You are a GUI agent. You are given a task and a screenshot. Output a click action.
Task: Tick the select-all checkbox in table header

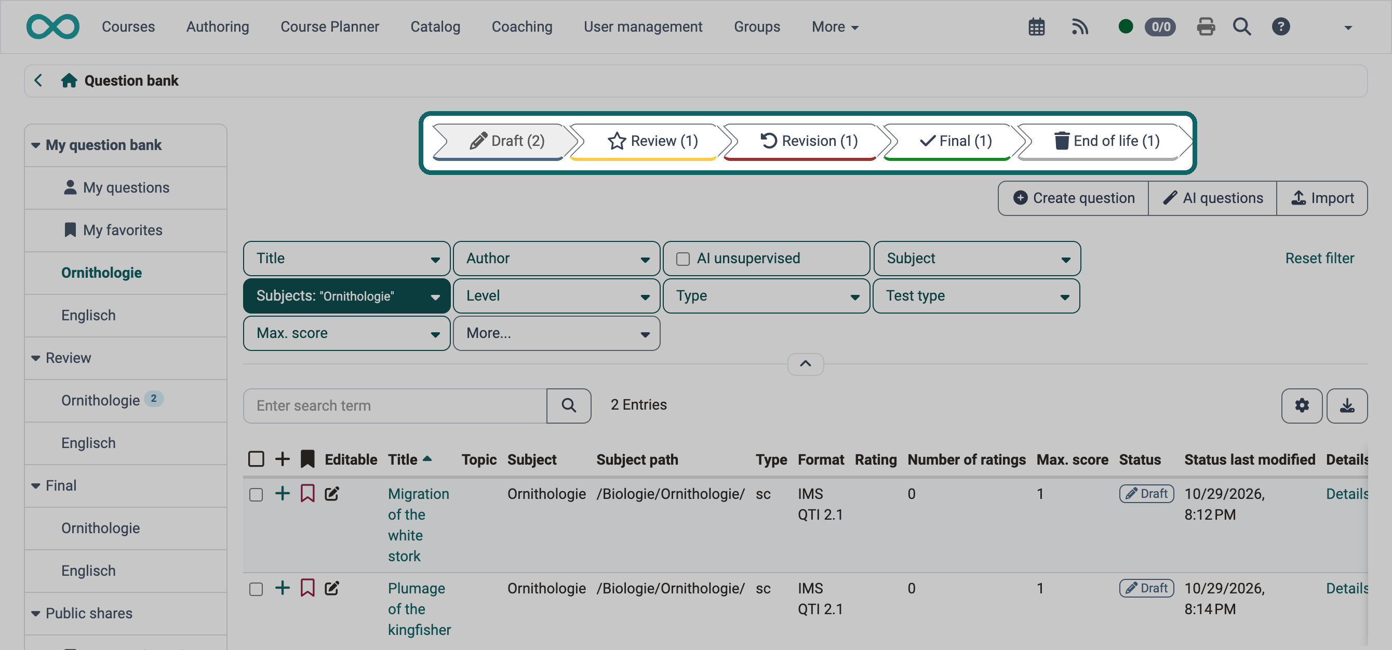click(256, 459)
